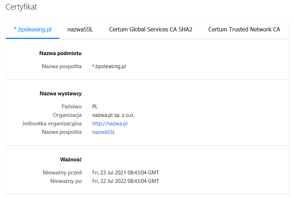The image size is (294, 197).
Task: Click the Ważność section heading
Action: click(x=71, y=160)
